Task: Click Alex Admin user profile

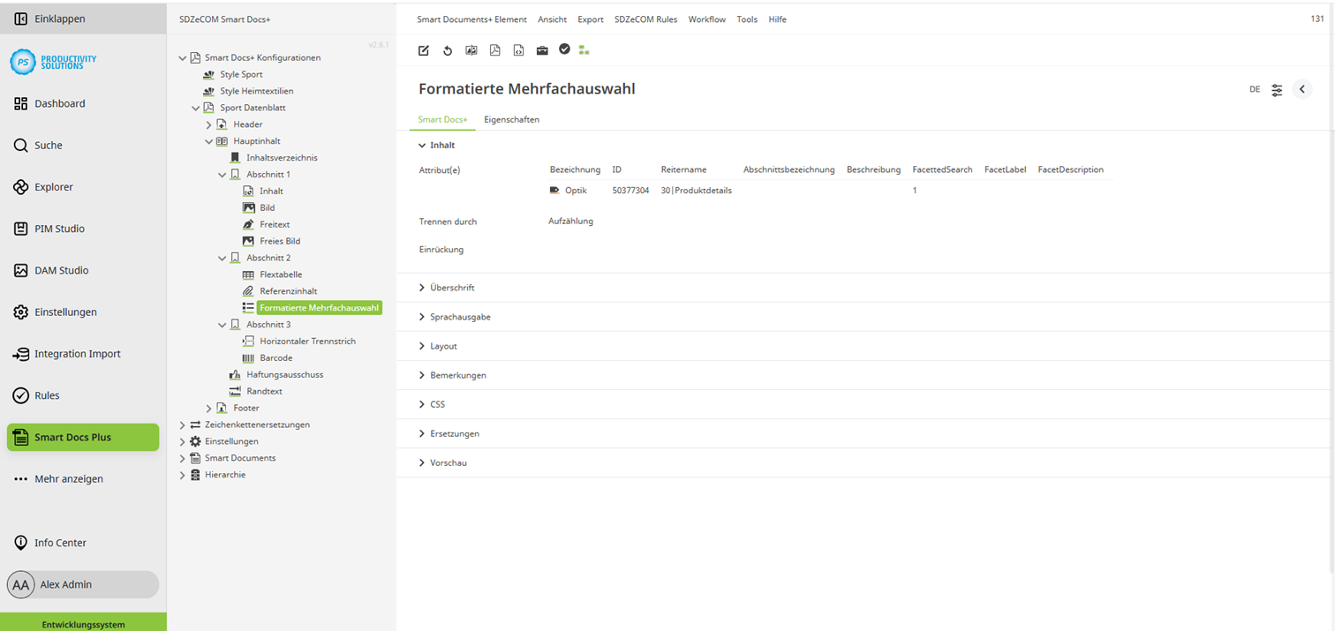Action: point(82,584)
